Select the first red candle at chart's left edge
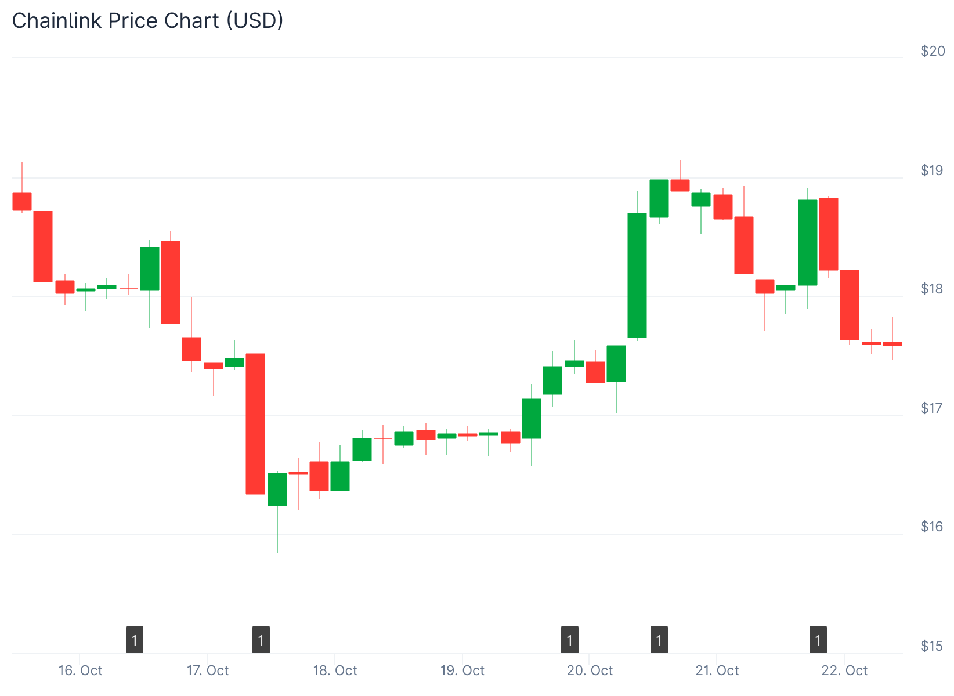The image size is (954, 696). 22,201
